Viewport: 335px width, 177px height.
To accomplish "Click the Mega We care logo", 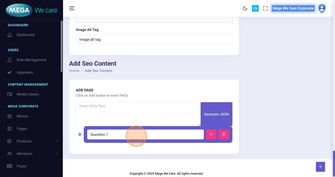I will [31, 10].
